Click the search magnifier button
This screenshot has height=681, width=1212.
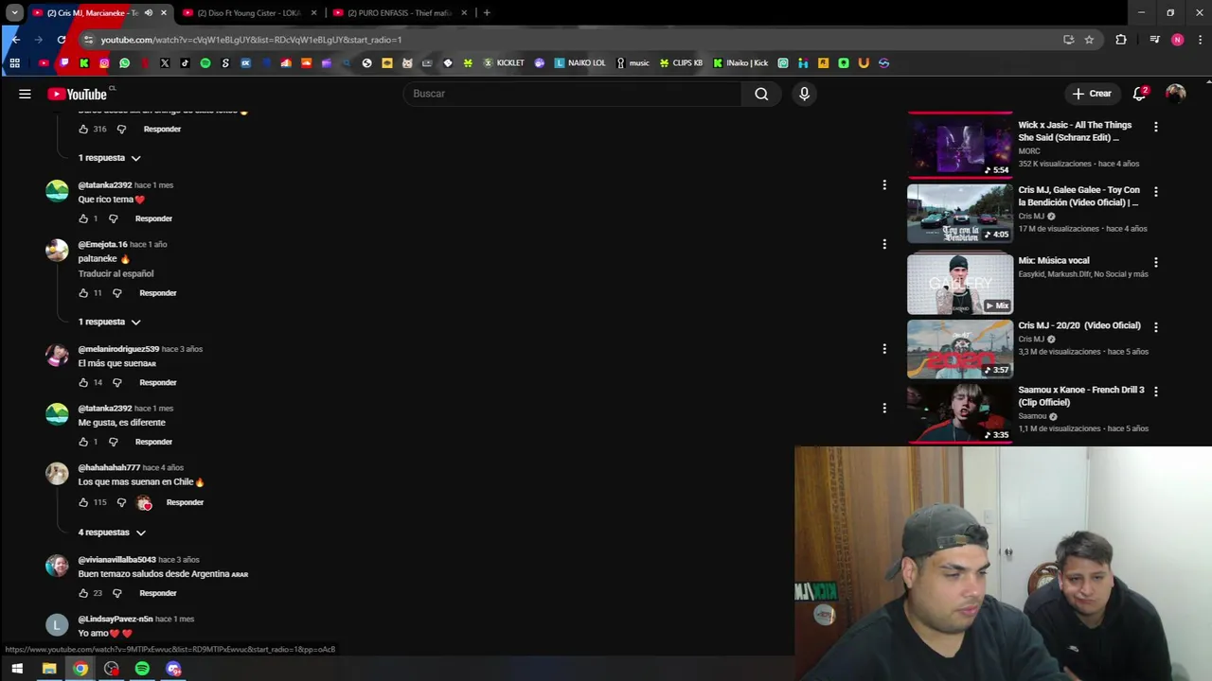click(x=761, y=94)
